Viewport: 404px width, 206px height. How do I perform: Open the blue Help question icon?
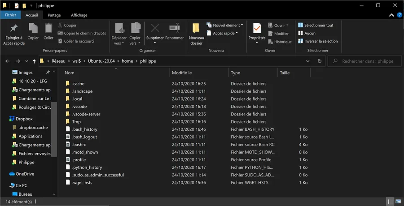coord(400,15)
